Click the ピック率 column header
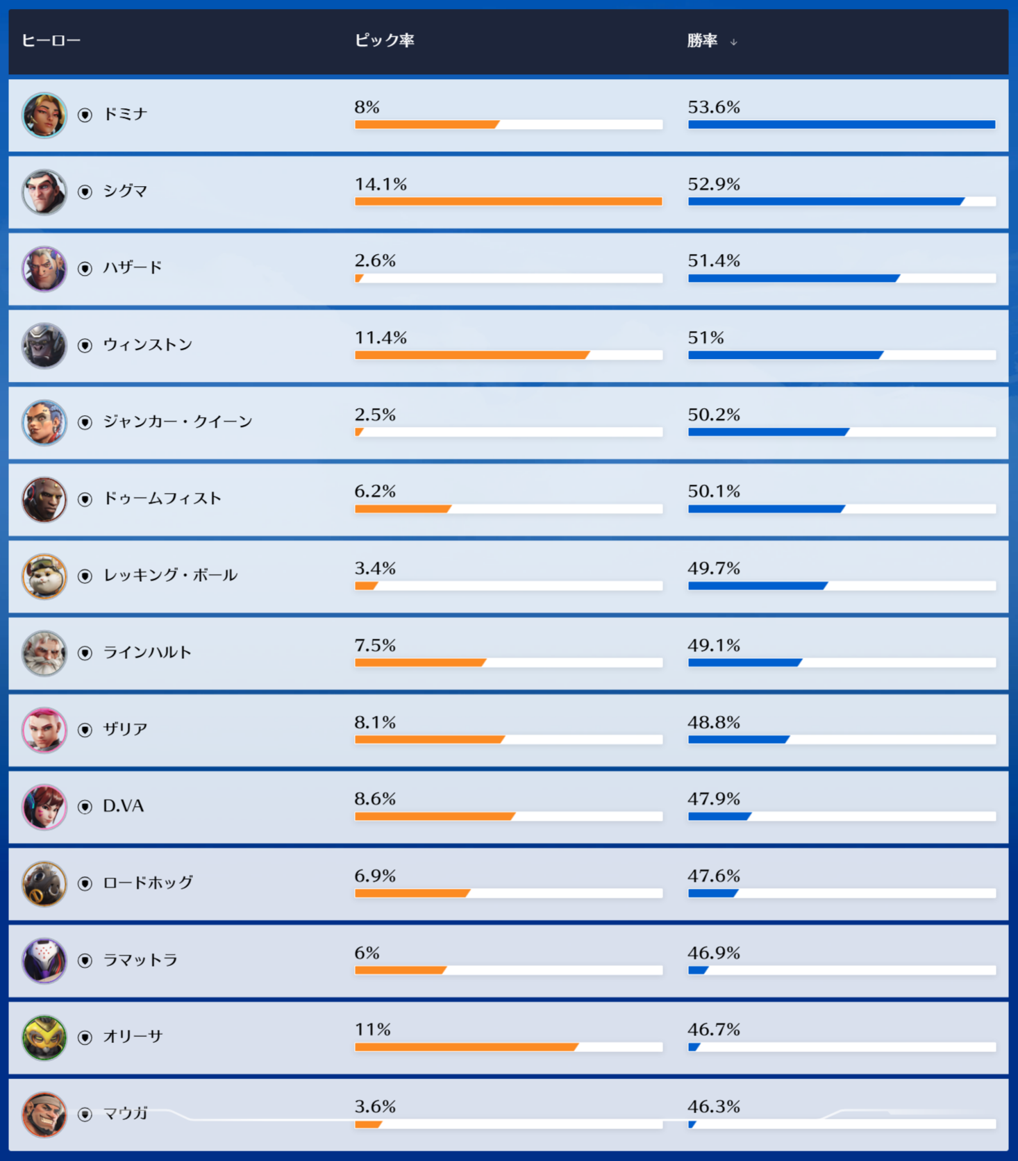Screen dimensions: 1018x1161 click(x=384, y=40)
